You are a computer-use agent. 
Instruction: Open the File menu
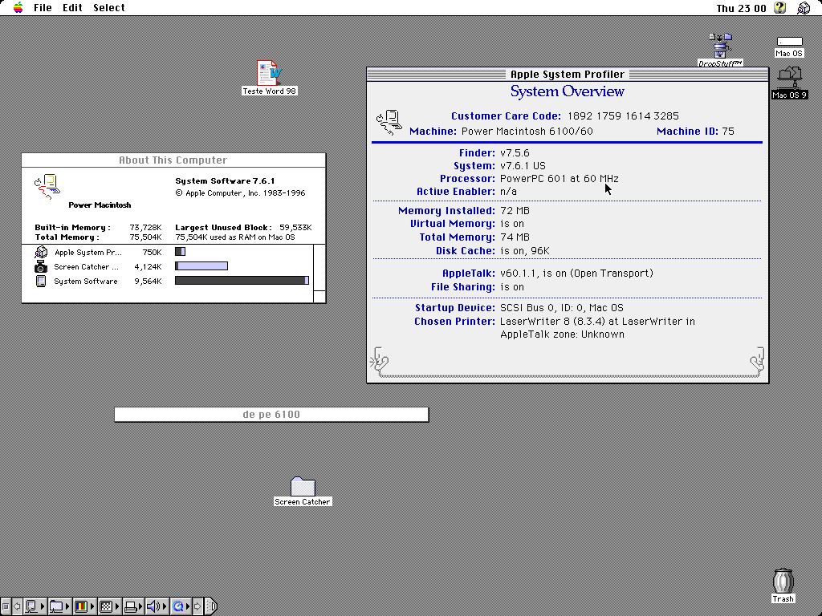(43, 8)
